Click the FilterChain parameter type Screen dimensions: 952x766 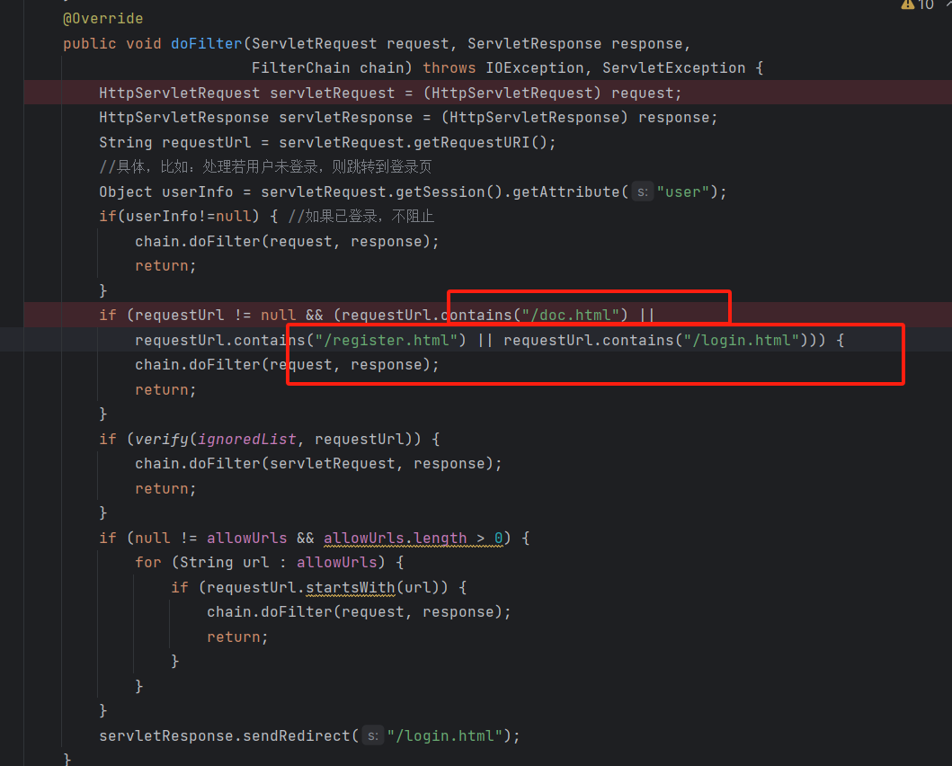pyautogui.click(x=301, y=68)
